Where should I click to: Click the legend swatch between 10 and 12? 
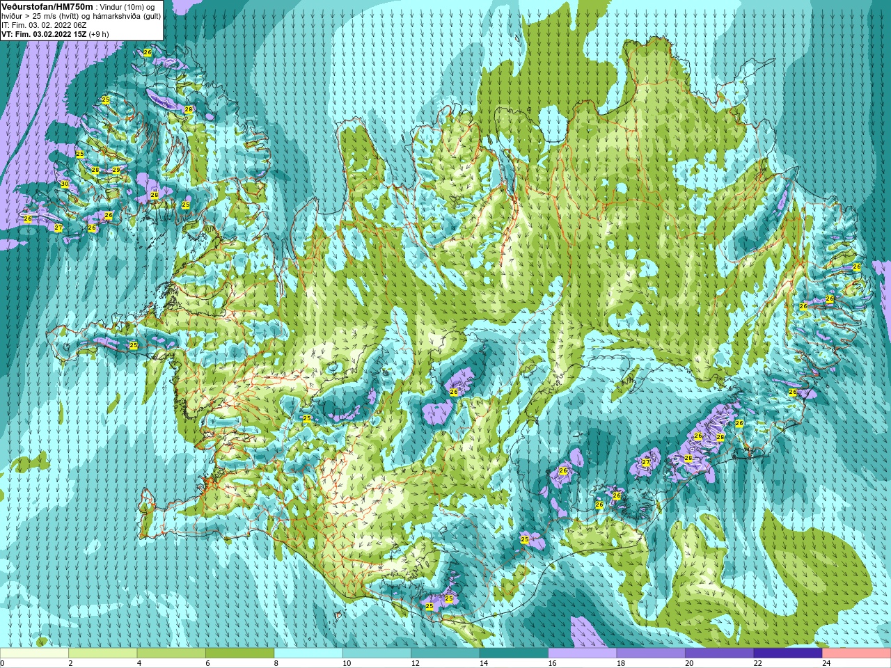[x=377, y=653]
